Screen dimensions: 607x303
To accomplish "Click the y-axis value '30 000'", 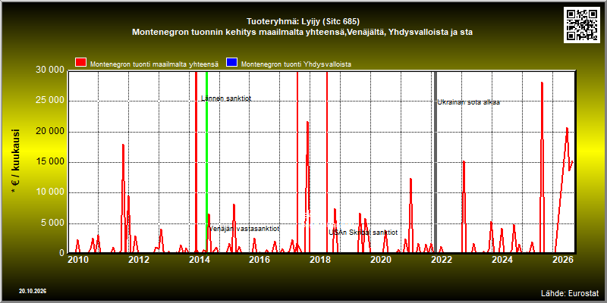I will [49, 70].
